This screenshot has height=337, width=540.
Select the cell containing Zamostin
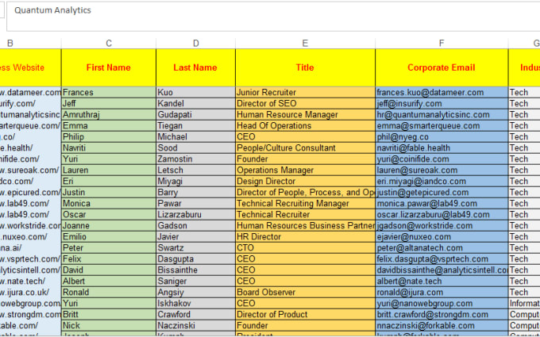pos(196,159)
